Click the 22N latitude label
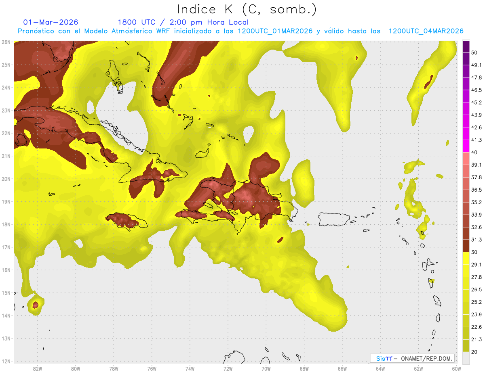Screen dimensions: 485x374 (x=6, y=133)
